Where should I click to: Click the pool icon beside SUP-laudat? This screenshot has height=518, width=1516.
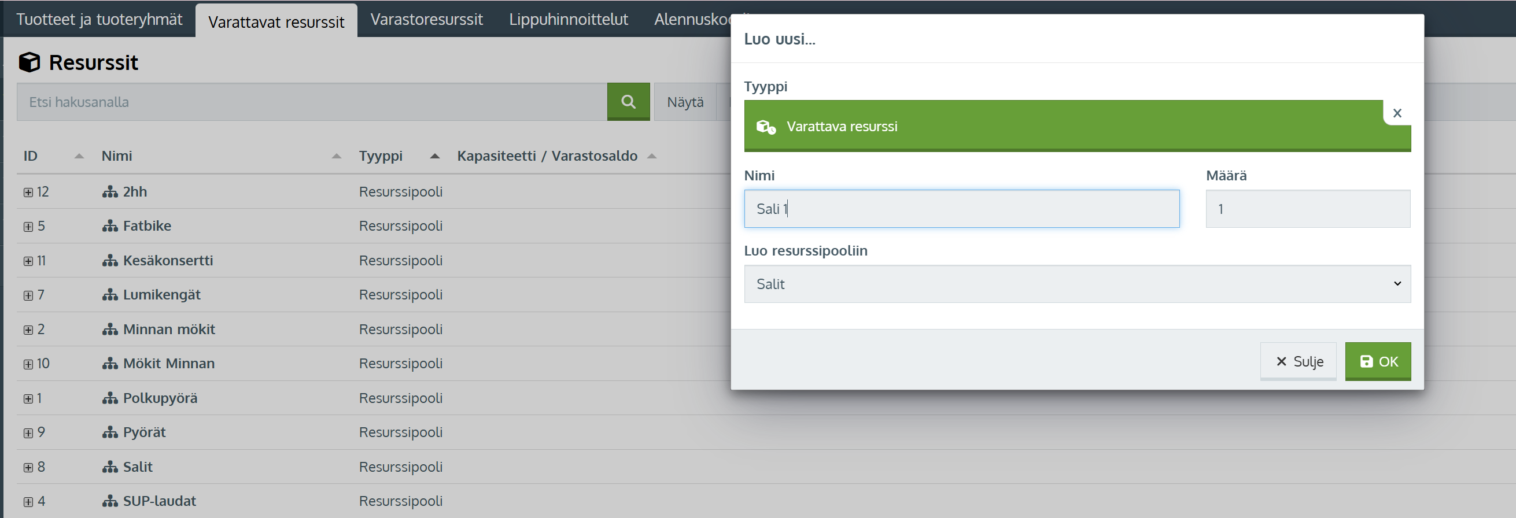click(110, 501)
